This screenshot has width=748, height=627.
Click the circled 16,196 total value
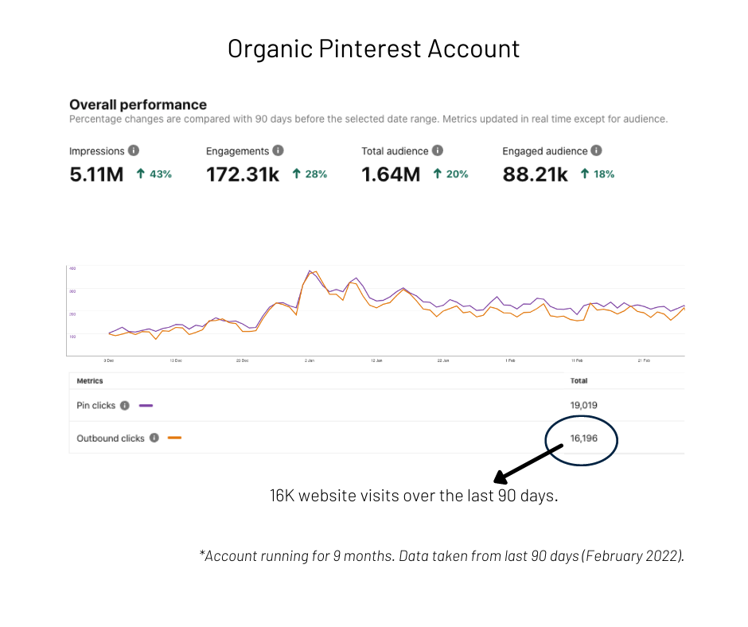click(x=583, y=438)
